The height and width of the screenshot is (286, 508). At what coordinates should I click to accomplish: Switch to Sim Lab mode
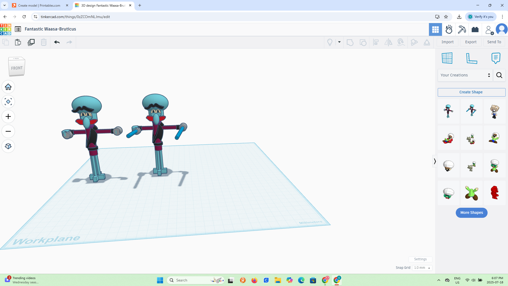(449, 29)
